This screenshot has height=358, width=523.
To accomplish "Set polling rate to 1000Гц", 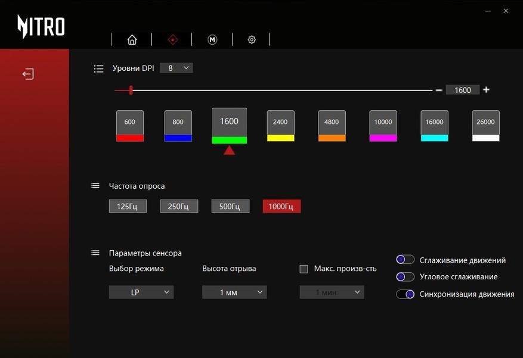I will pos(281,206).
